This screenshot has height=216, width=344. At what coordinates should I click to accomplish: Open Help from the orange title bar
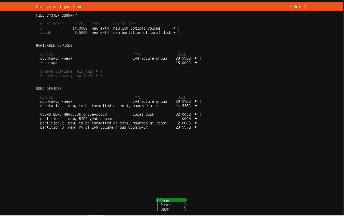298,6
